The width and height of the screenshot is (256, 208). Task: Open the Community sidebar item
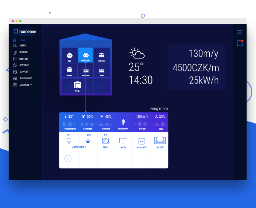(22, 85)
